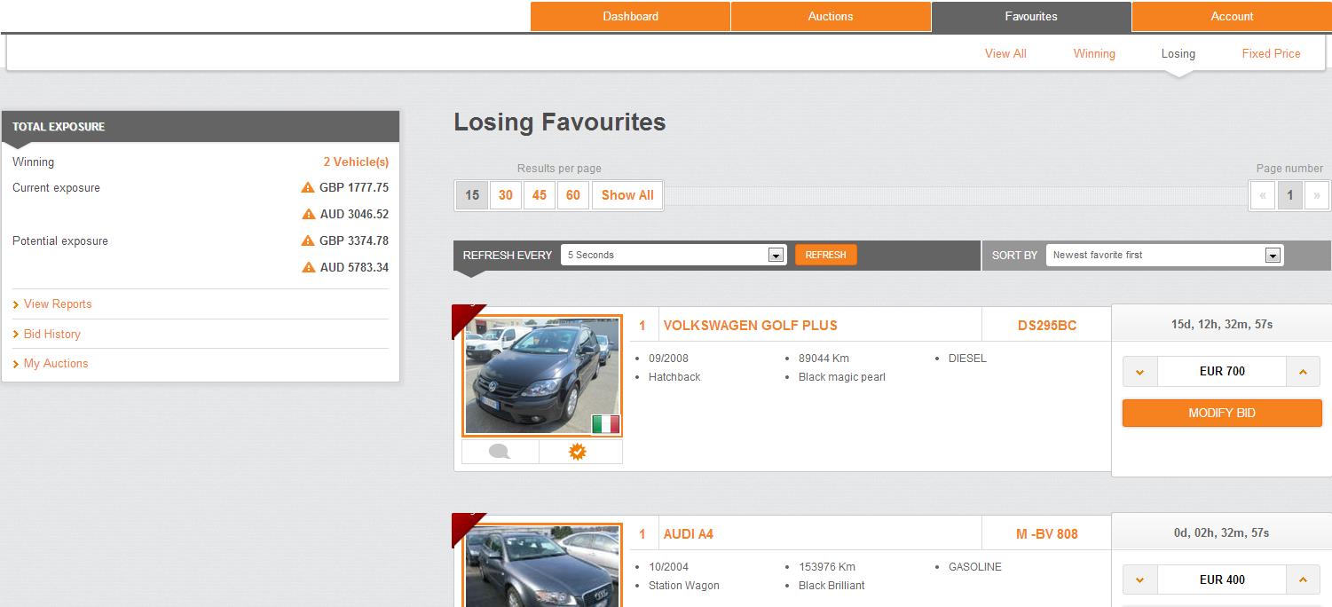Open VOLKSWAGEN GOLF PLUS listing title
The height and width of the screenshot is (607, 1332).
pyautogui.click(x=750, y=326)
